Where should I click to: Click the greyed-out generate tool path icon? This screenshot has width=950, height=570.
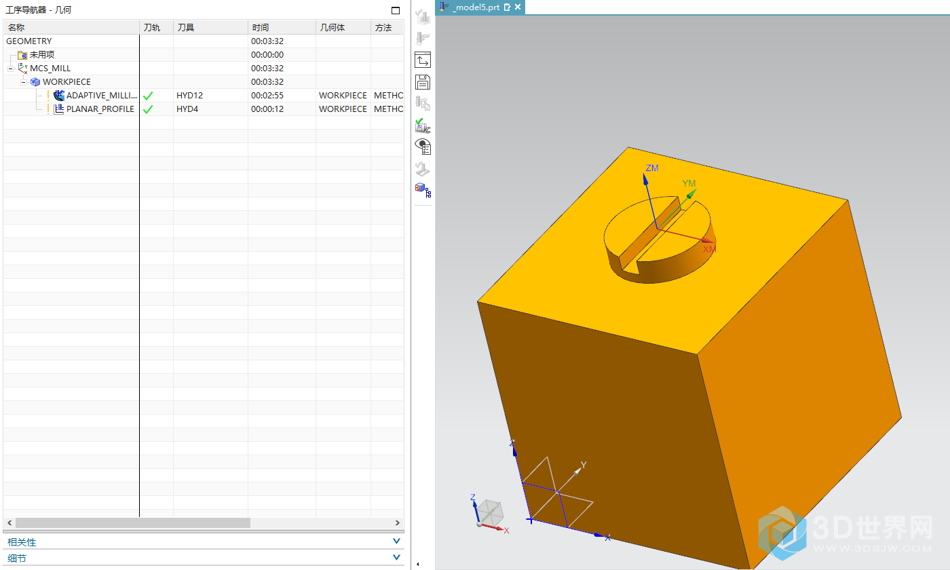pyautogui.click(x=423, y=17)
